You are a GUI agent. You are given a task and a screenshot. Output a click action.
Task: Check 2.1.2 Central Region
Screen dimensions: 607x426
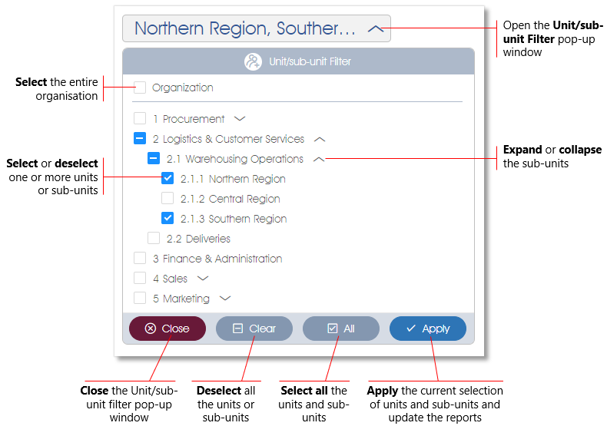click(168, 198)
